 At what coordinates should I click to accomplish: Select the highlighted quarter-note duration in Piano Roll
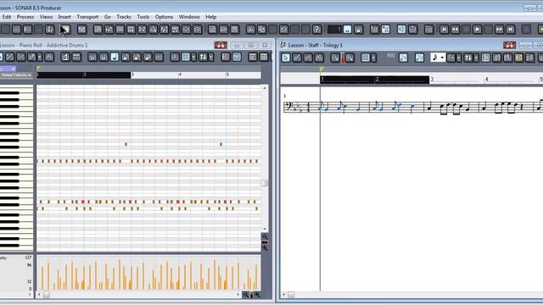(115, 57)
